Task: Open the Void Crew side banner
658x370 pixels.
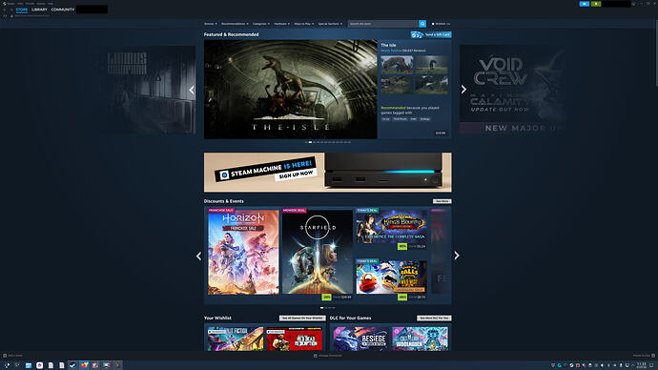Action: point(512,90)
